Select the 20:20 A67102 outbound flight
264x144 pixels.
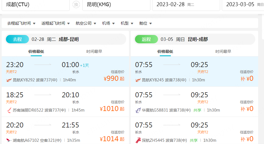(x=65, y=131)
